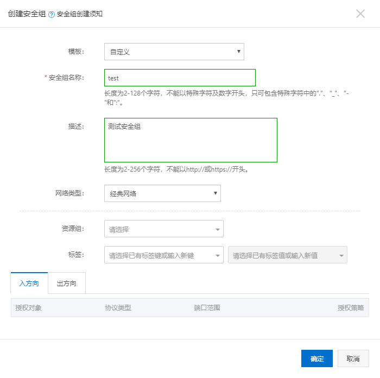Open the 安全组创建须知 link
380x378 pixels.
click(x=79, y=14)
